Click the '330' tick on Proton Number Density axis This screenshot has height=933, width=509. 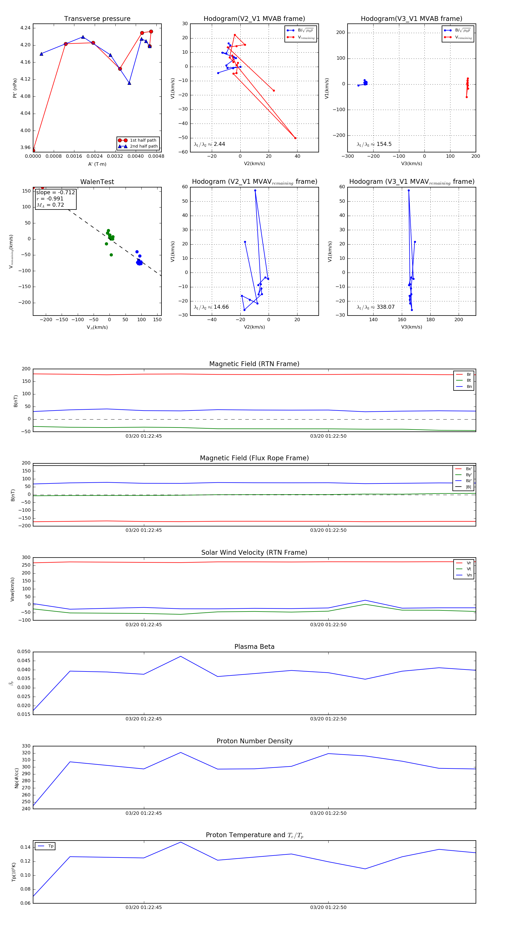(x=27, y=746)
